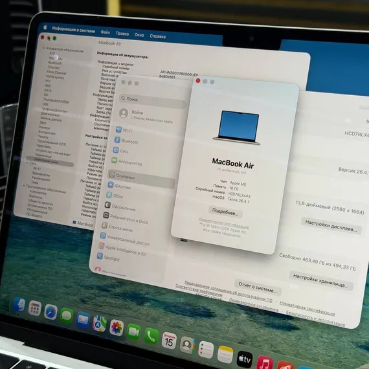Click the Настройки дисплеев... button
Image resolution: width=369 pixels, height=369 pixels.
coord(331,225)
